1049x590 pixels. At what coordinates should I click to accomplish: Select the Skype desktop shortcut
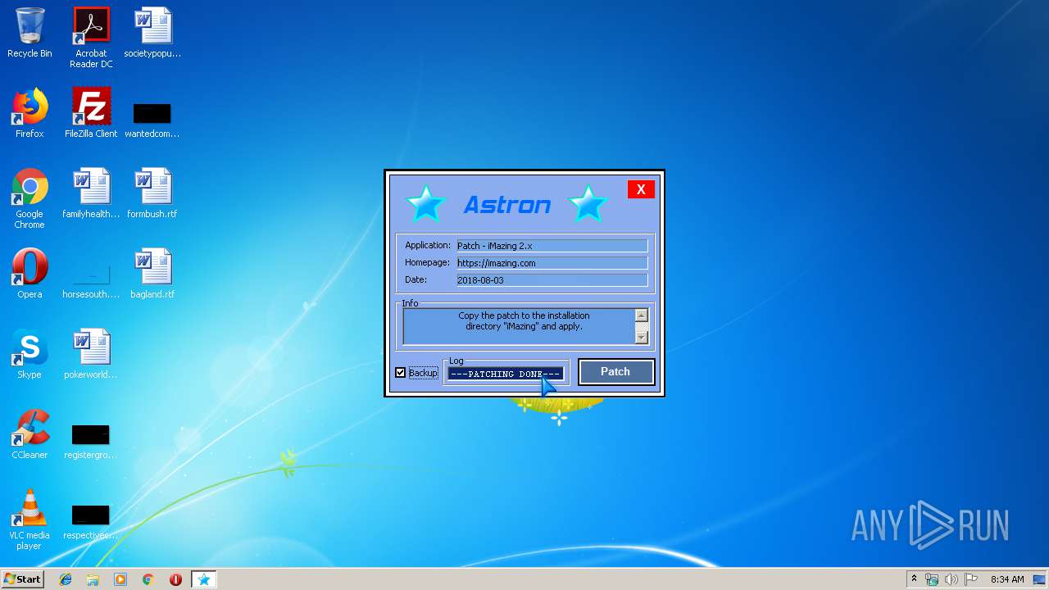(30, 354)
